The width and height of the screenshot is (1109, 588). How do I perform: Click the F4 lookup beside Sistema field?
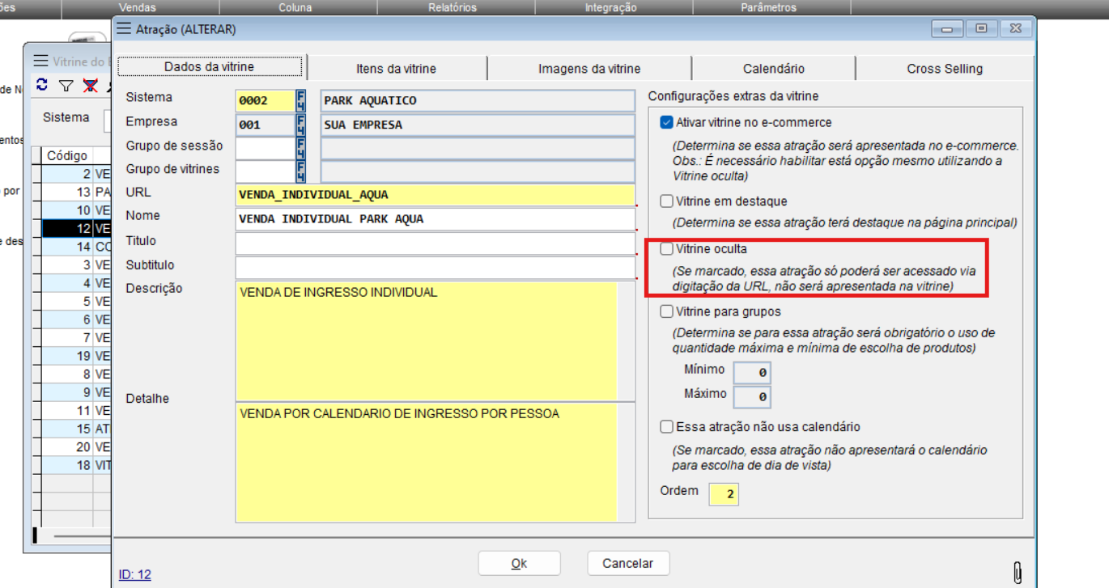point(301,101)
